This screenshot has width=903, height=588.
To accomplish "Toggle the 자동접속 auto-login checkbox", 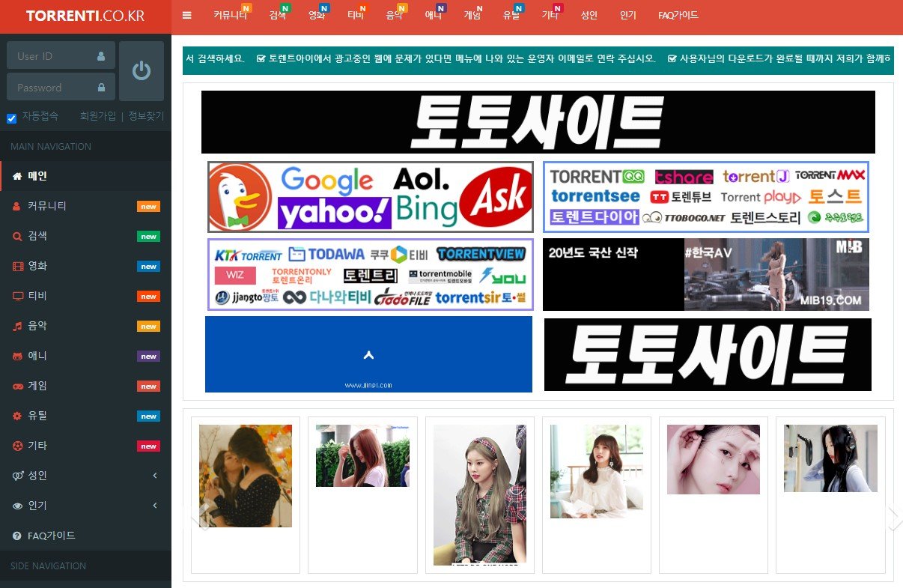I will (11, 118).
